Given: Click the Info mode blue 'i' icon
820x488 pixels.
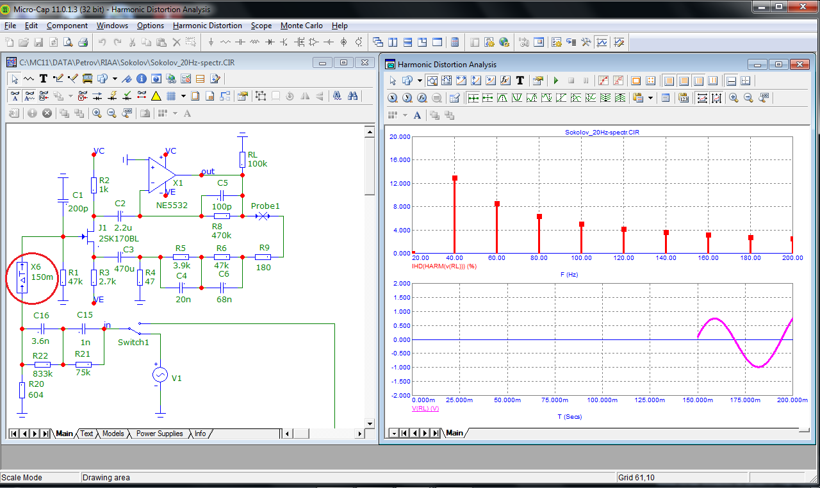Looking at the screenshot, I should tap(142, 79).
